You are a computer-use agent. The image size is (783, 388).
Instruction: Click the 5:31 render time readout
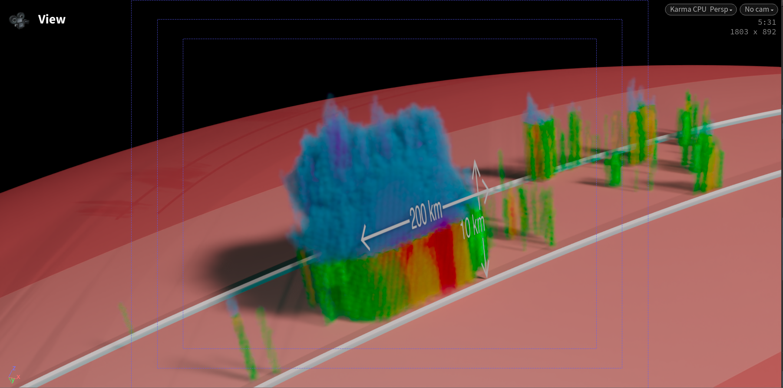(x=766, y=23)
